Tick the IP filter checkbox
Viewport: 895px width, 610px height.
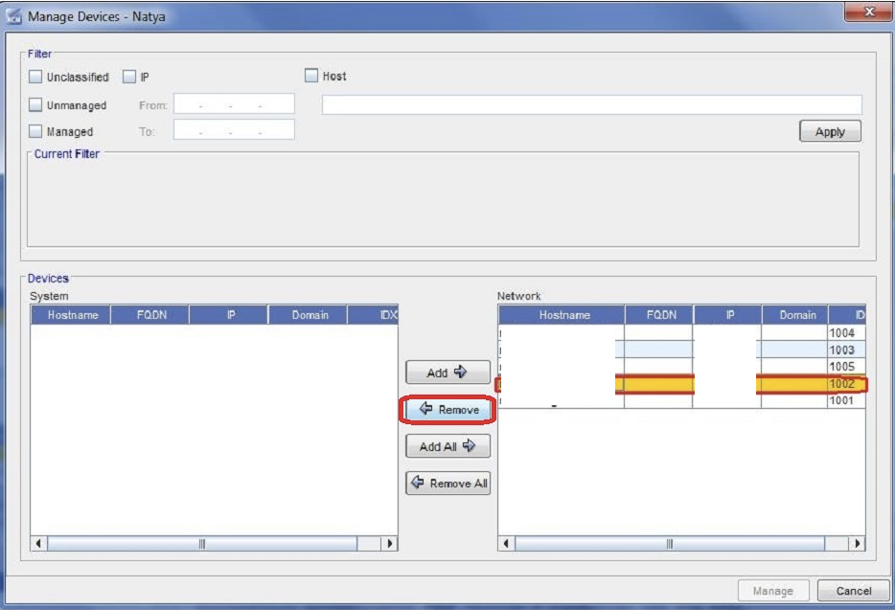click(129, 77)
